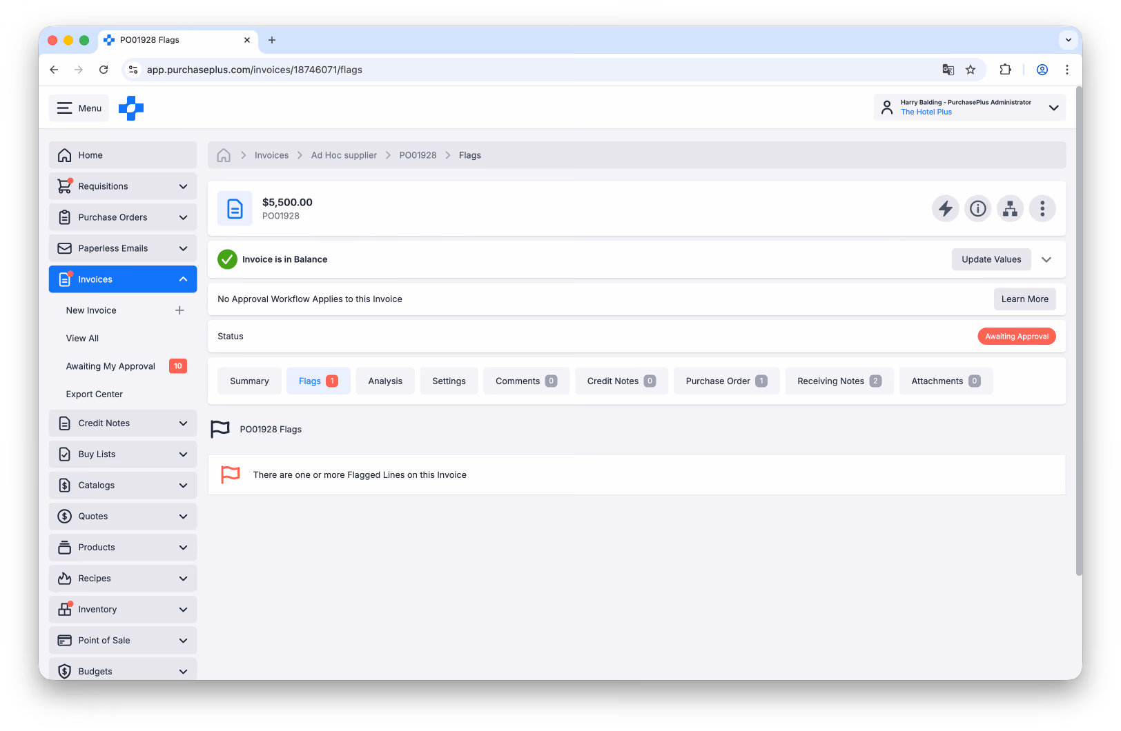Click the Catalogs price document icon
The height and width of the screenshot is (731, 1121).
(x=65, y=485)
